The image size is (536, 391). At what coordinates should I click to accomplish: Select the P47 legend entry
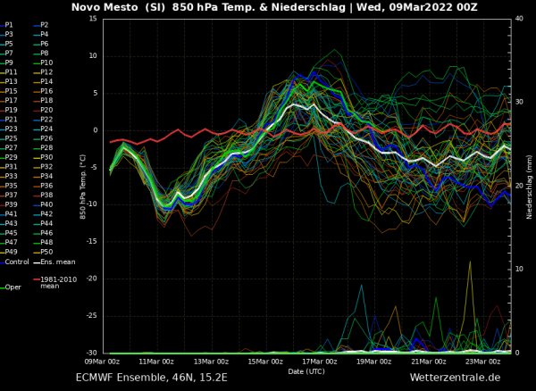[x=9, y=242]
